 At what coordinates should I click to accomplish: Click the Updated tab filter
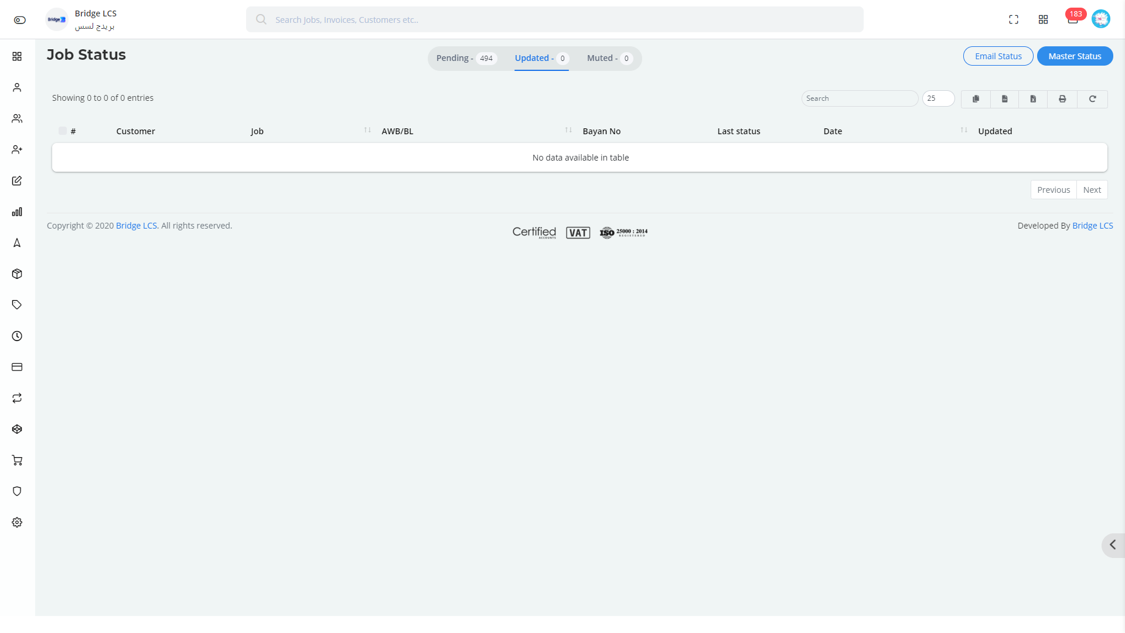[x=541, y=58]
